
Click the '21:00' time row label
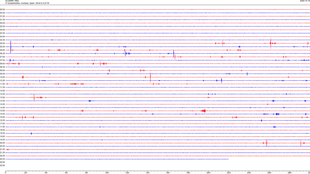tap(2, 149)
